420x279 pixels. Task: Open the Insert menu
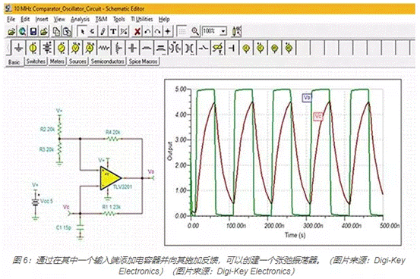point(42,19)
